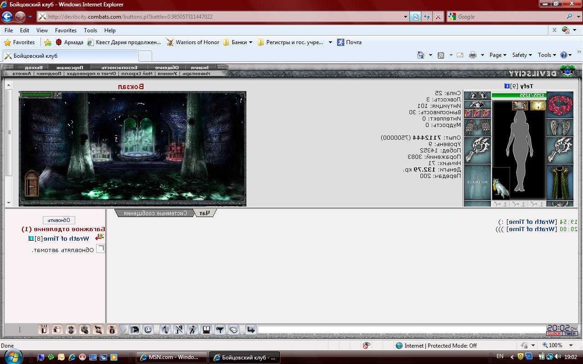
Task: Expand the address bar history dropdown
Action: pyautogui.click(x=405, y=17)
